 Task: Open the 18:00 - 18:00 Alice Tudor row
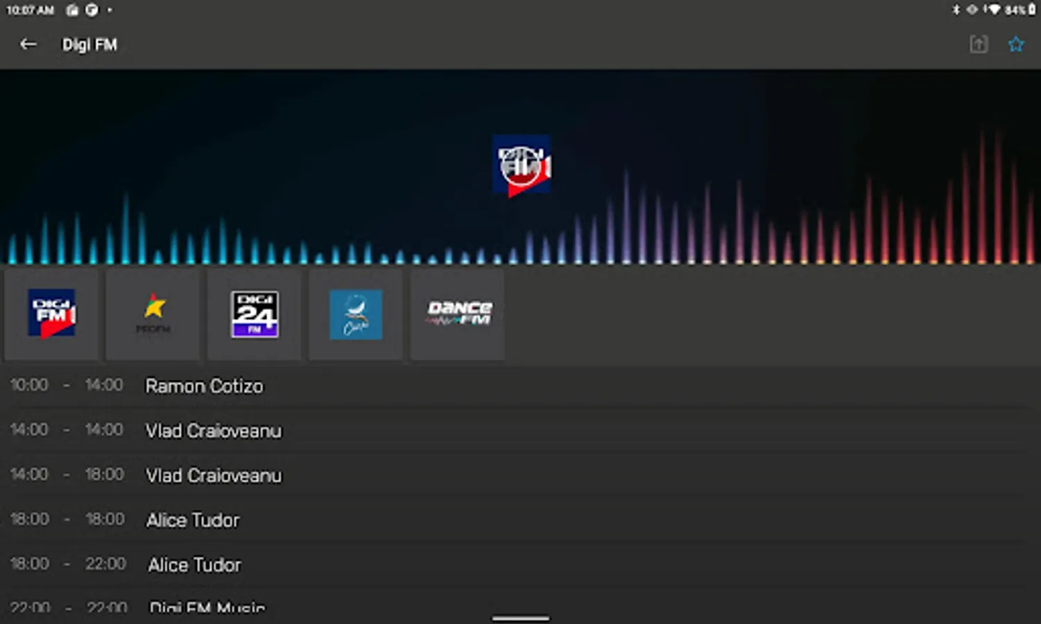click(x=520, y=520)
